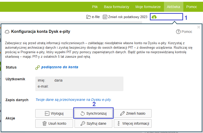This screenshot has width=203, height=133.
Task: Choose Szyfruj dane with the key icon
Action: 93,123
